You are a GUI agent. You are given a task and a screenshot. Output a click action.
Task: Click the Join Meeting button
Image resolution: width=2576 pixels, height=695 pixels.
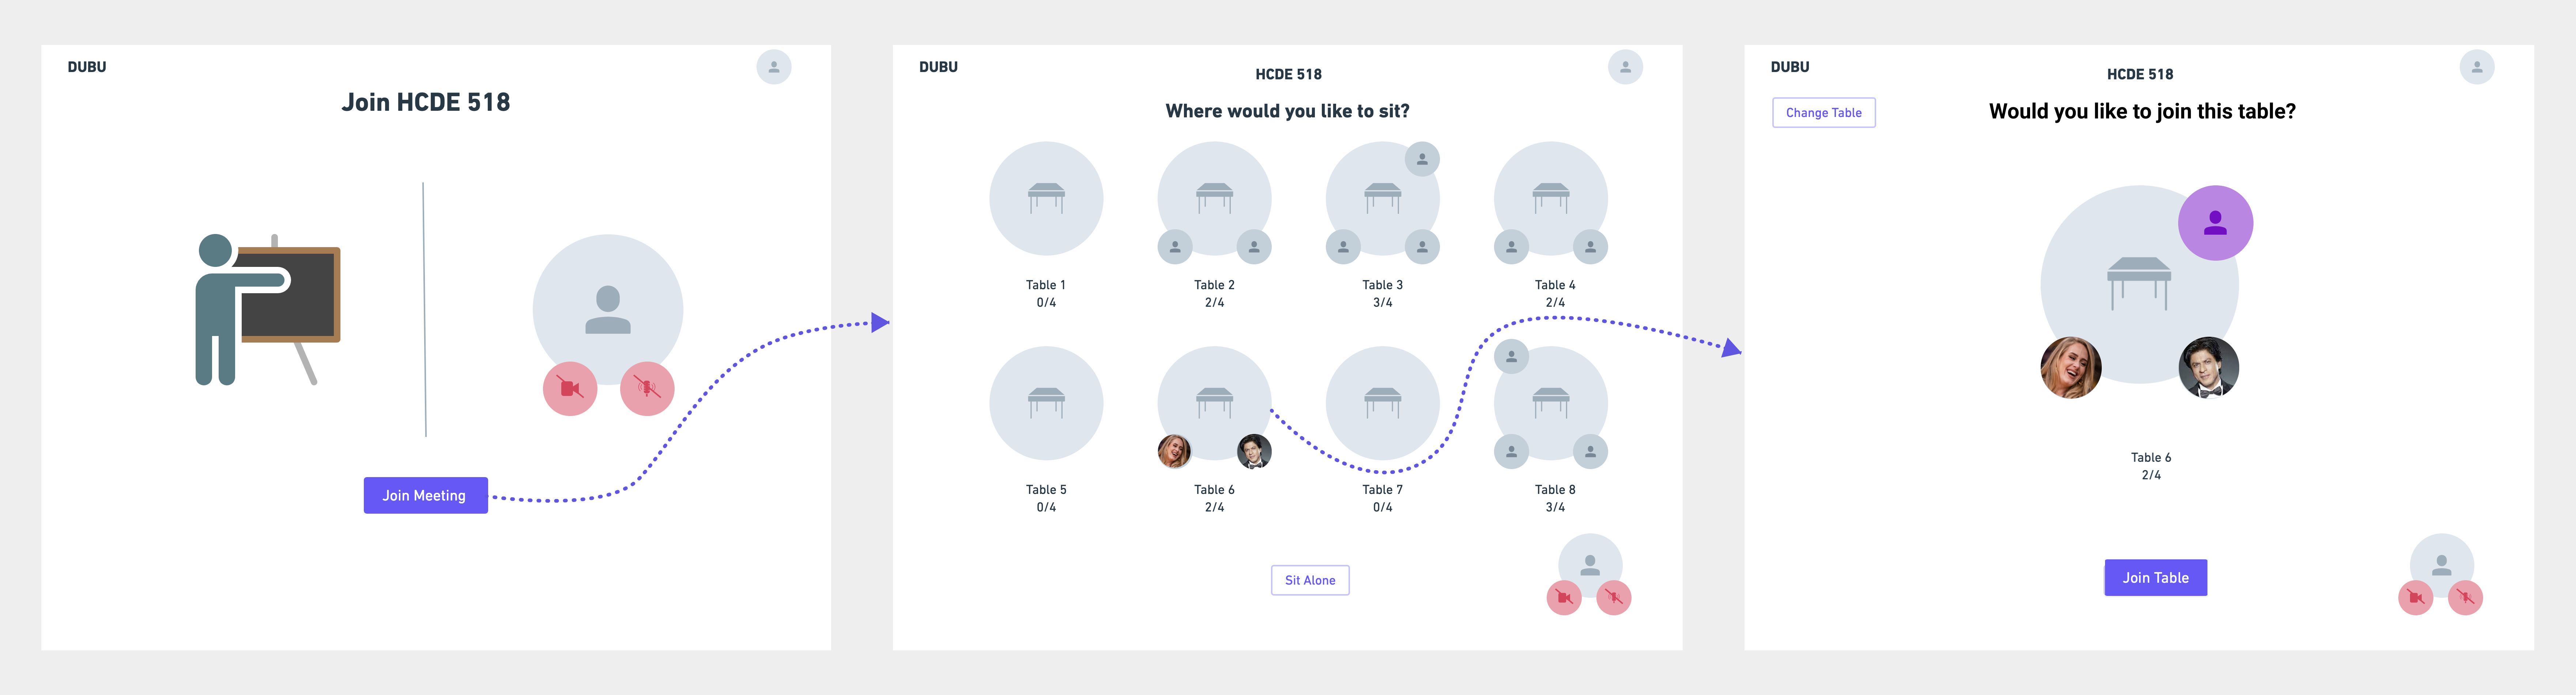425,495
